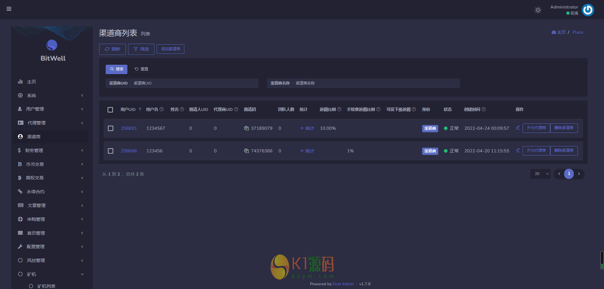Expand the 永续合约 sidebar menu
The height and width of the screenshot is (289, 604).
click(x=51, y=192)
